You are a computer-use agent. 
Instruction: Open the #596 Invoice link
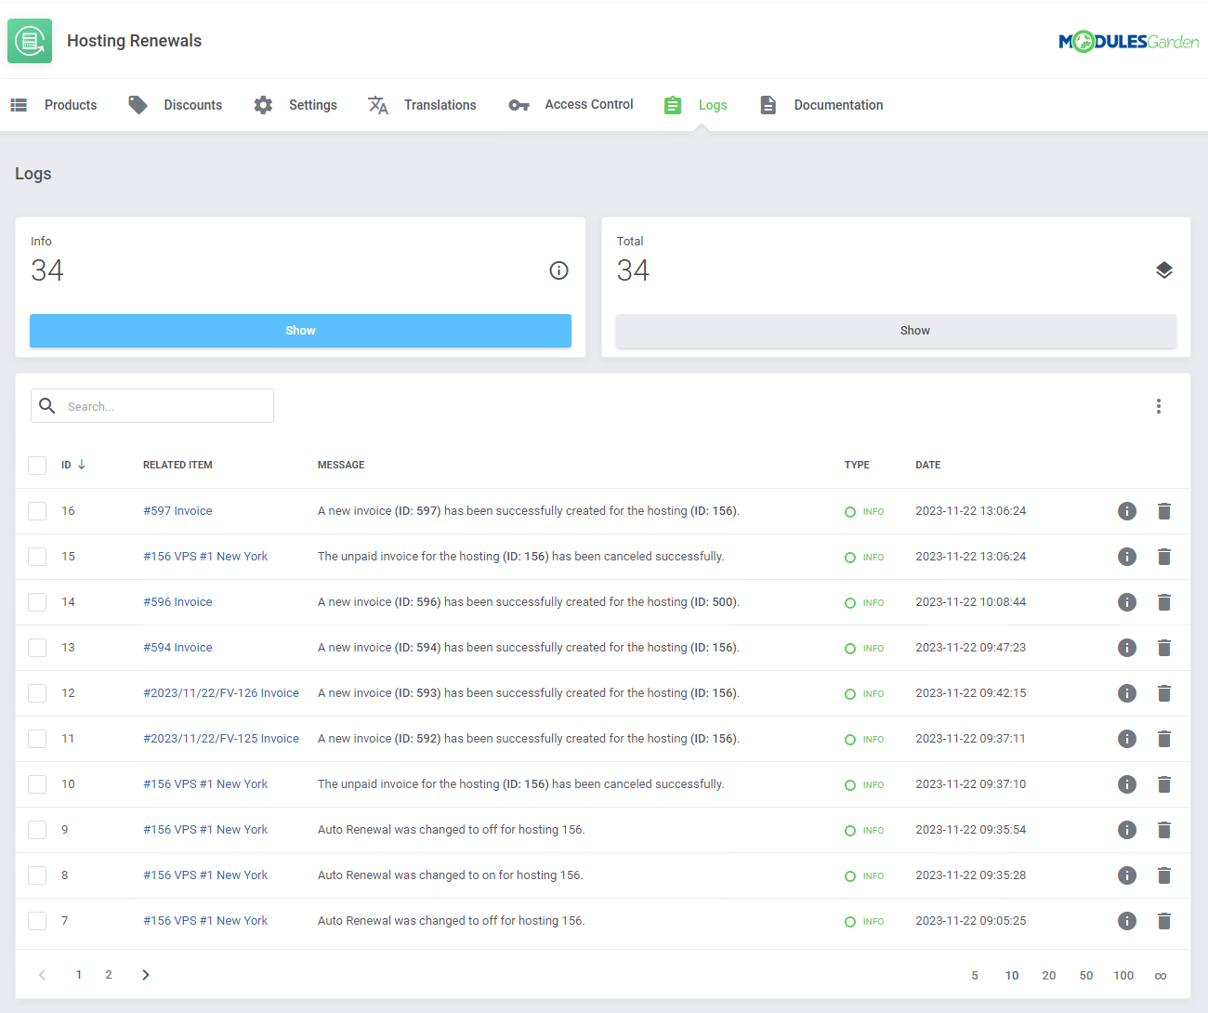(x=177, y=602)
